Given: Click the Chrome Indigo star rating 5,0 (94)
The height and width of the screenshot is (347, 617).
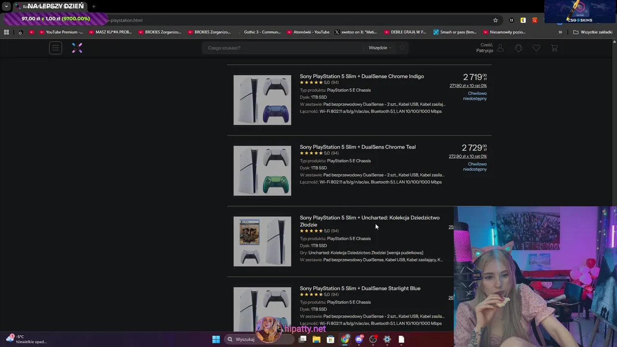Looking at the screenshot, I should click(x=319, y=82).
